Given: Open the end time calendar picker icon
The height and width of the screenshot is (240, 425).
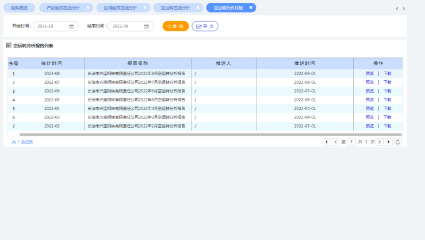Looking at the screenshot, I should click(x=147, y=26).
